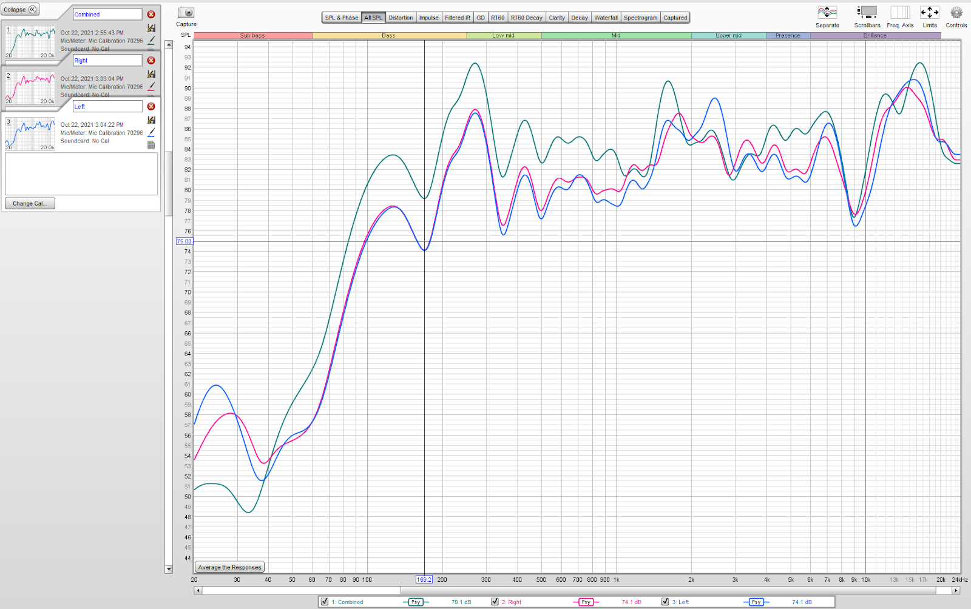Open the graph Limits icon

coord(930,13)
